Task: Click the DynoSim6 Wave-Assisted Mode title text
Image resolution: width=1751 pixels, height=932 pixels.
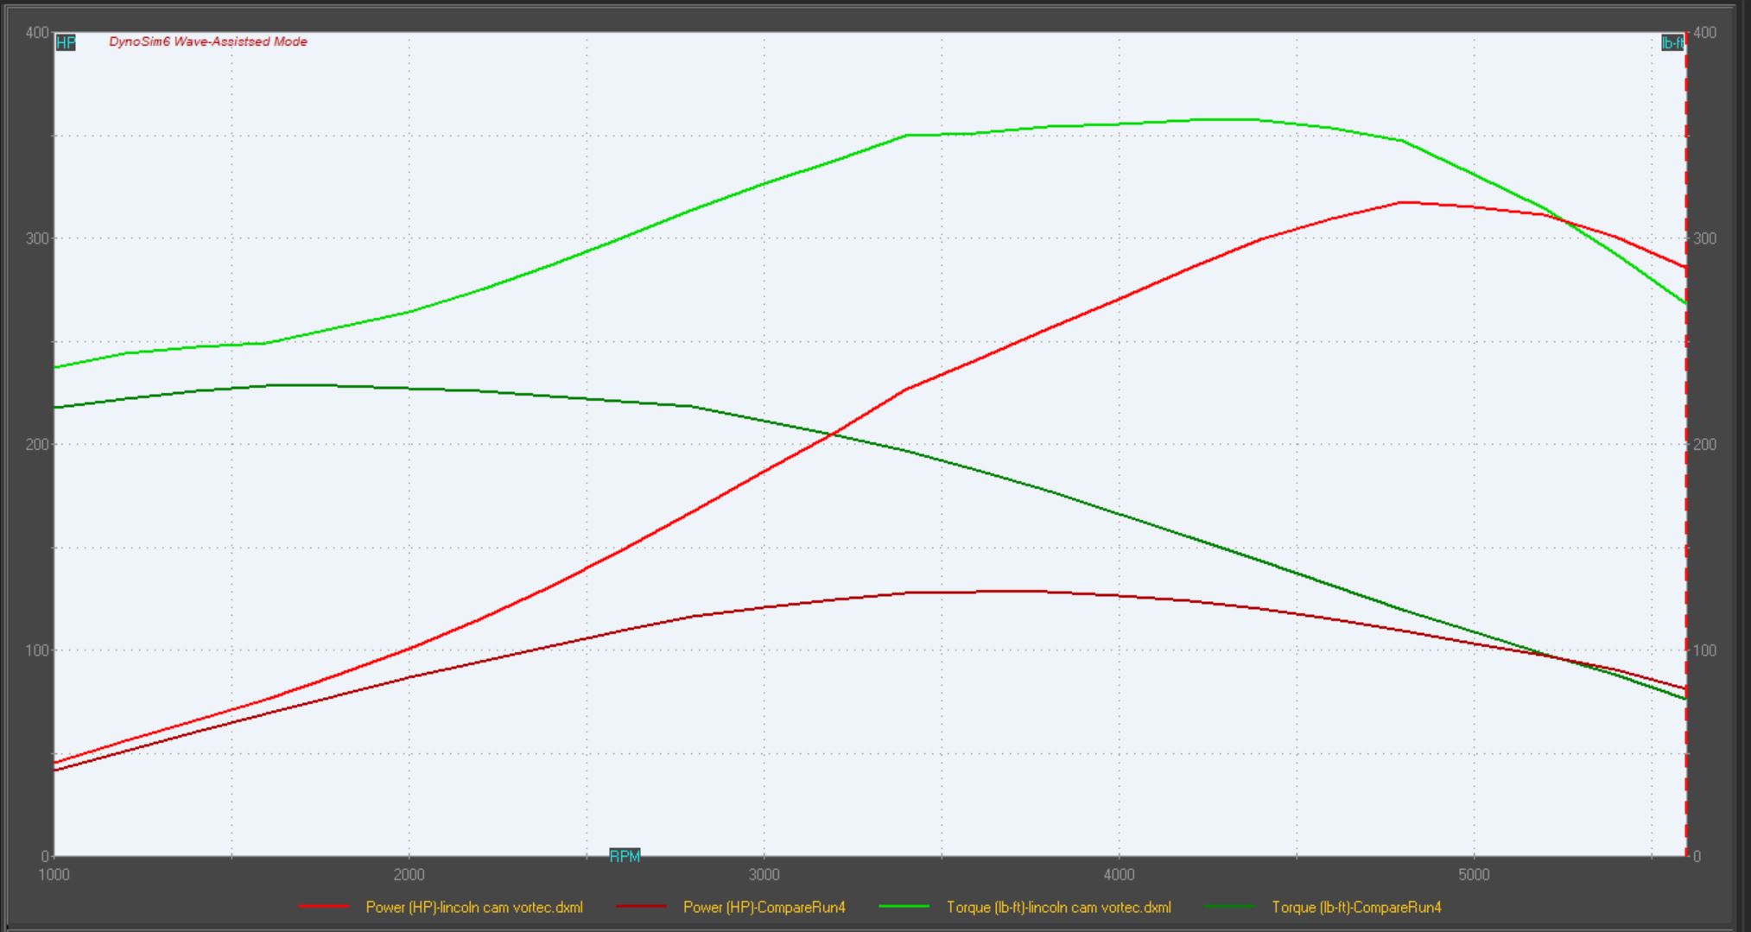Action: pyautogui.click(x=208, y=41)
